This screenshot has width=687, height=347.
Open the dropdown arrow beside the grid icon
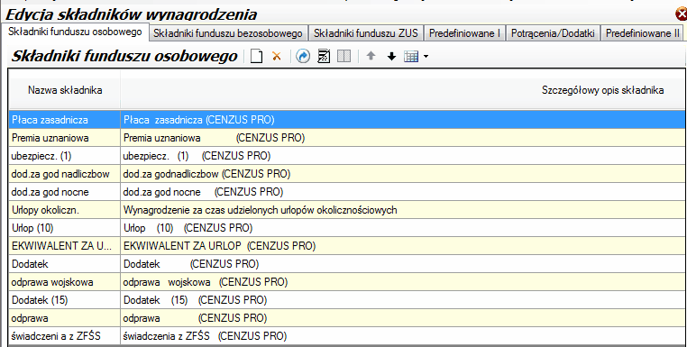[x=426, y=57]
